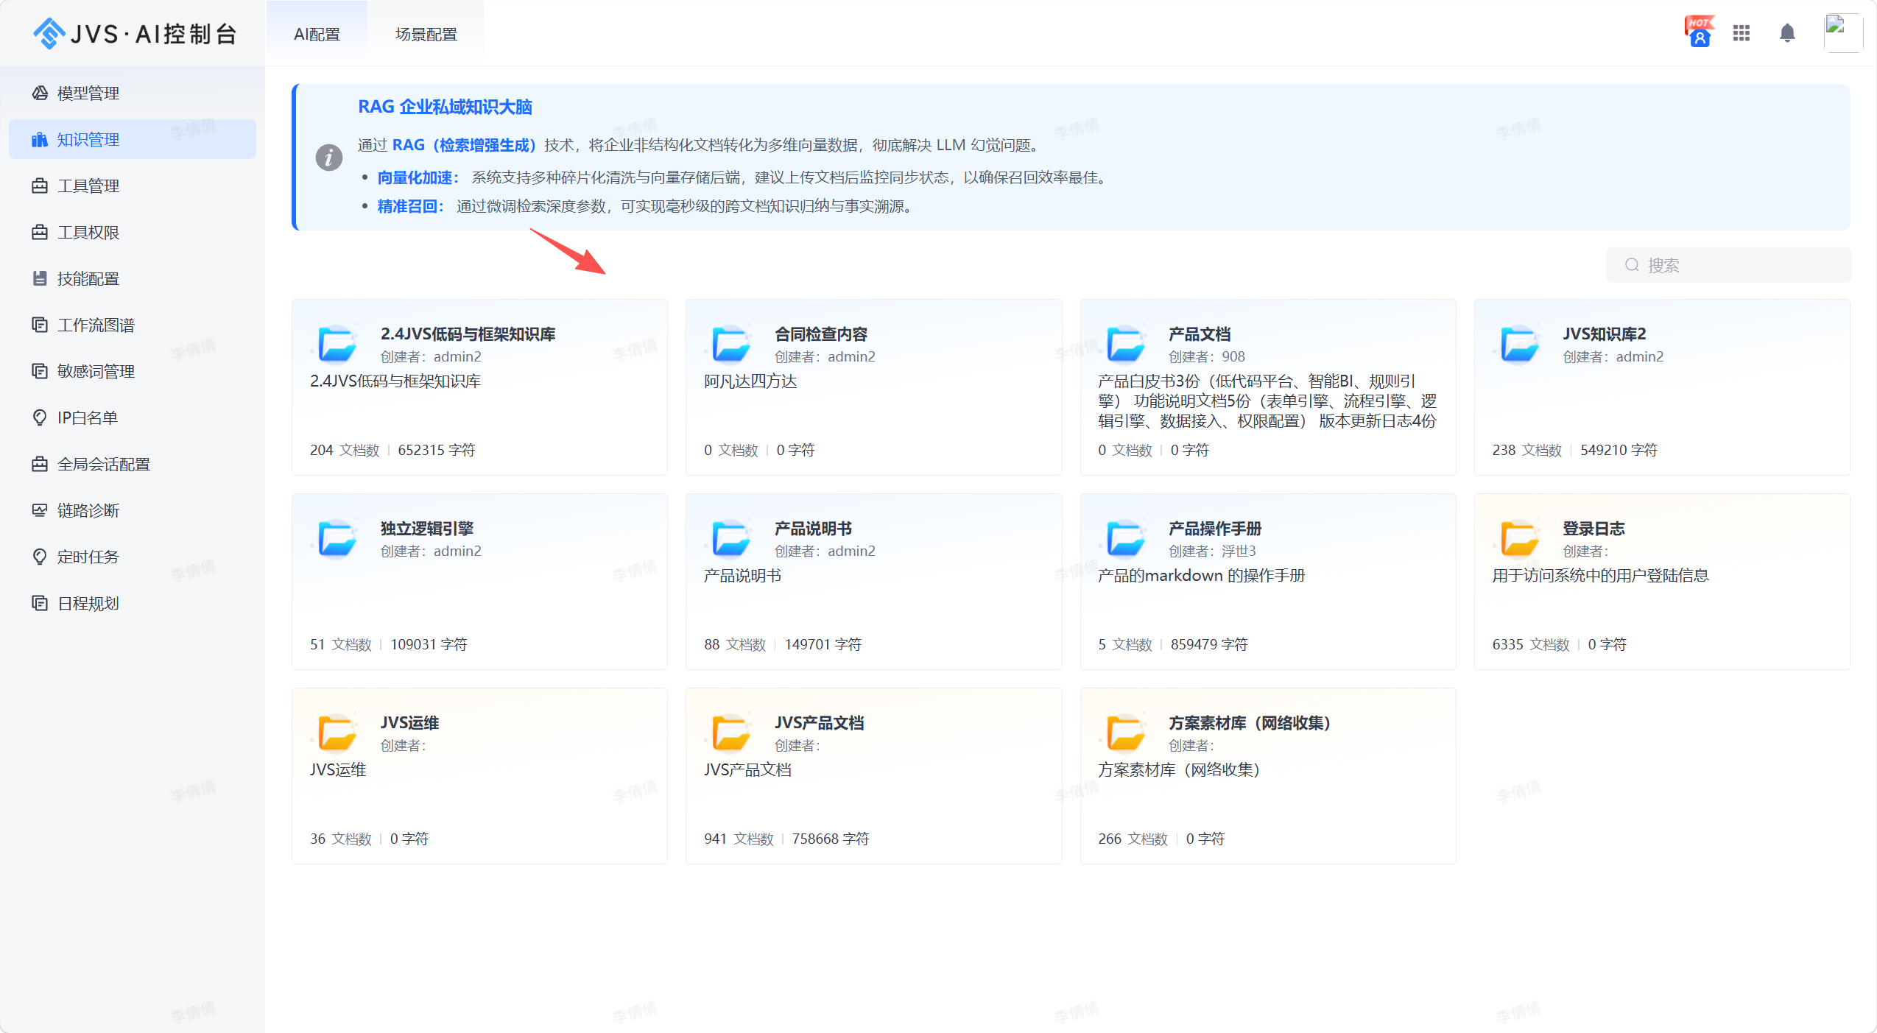Click folder icon of 独立逻辑引擎
Image resolution: width=1877 pixels, height=1033 pixels.
click(337, 538)
